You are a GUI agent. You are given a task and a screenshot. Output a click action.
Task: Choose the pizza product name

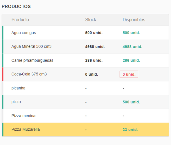[x=16, y=102]
